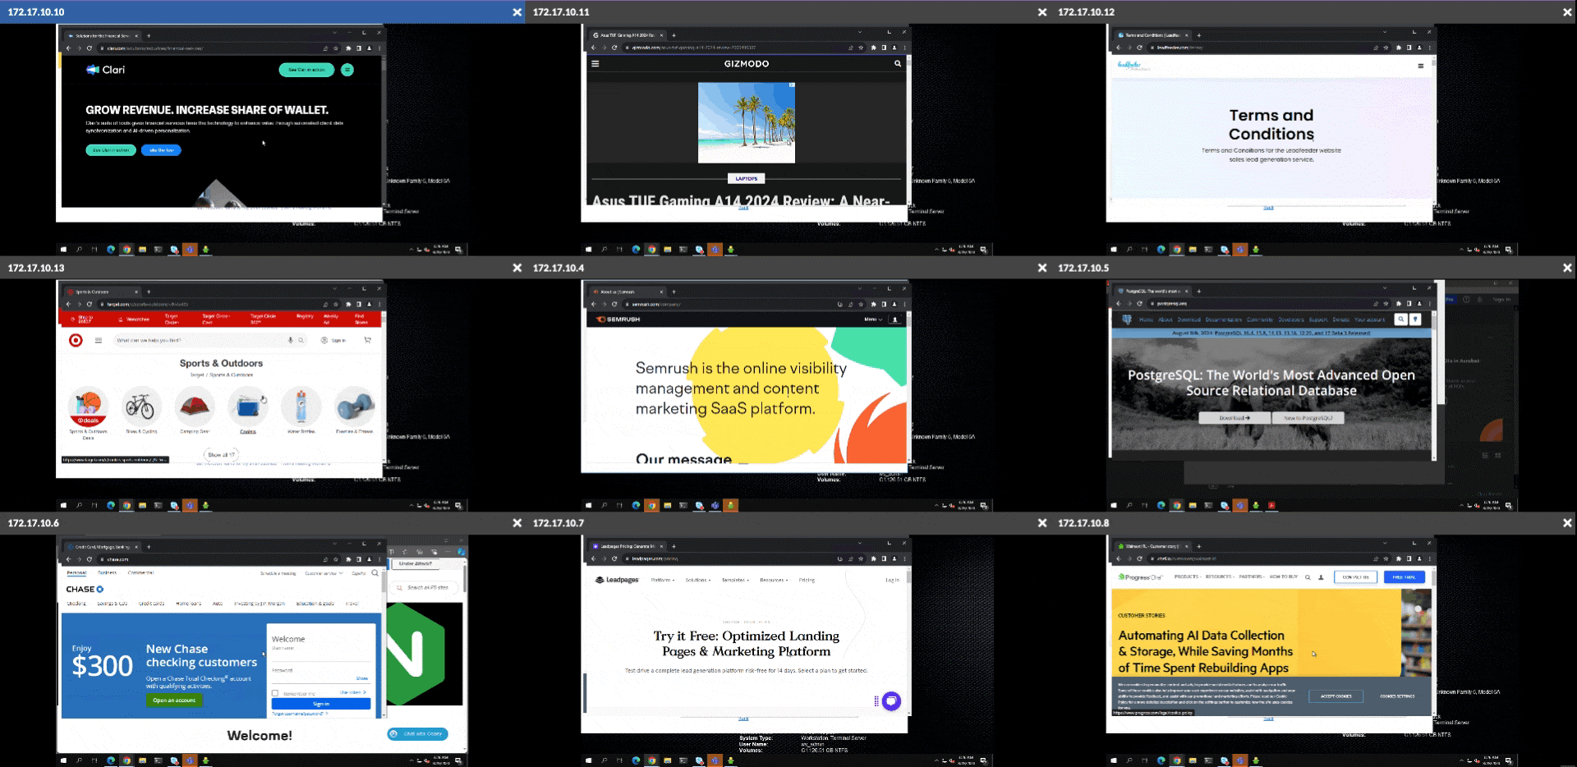The image size is (1577, 767).
Task: Click 'New to PostgreSQL?' button
Action: [x=1308, y=418]
